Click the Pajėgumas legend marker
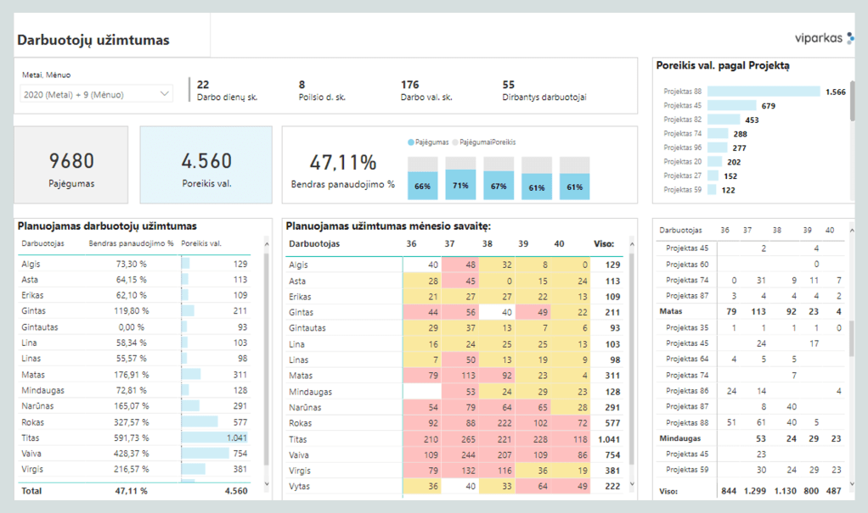 411,142
